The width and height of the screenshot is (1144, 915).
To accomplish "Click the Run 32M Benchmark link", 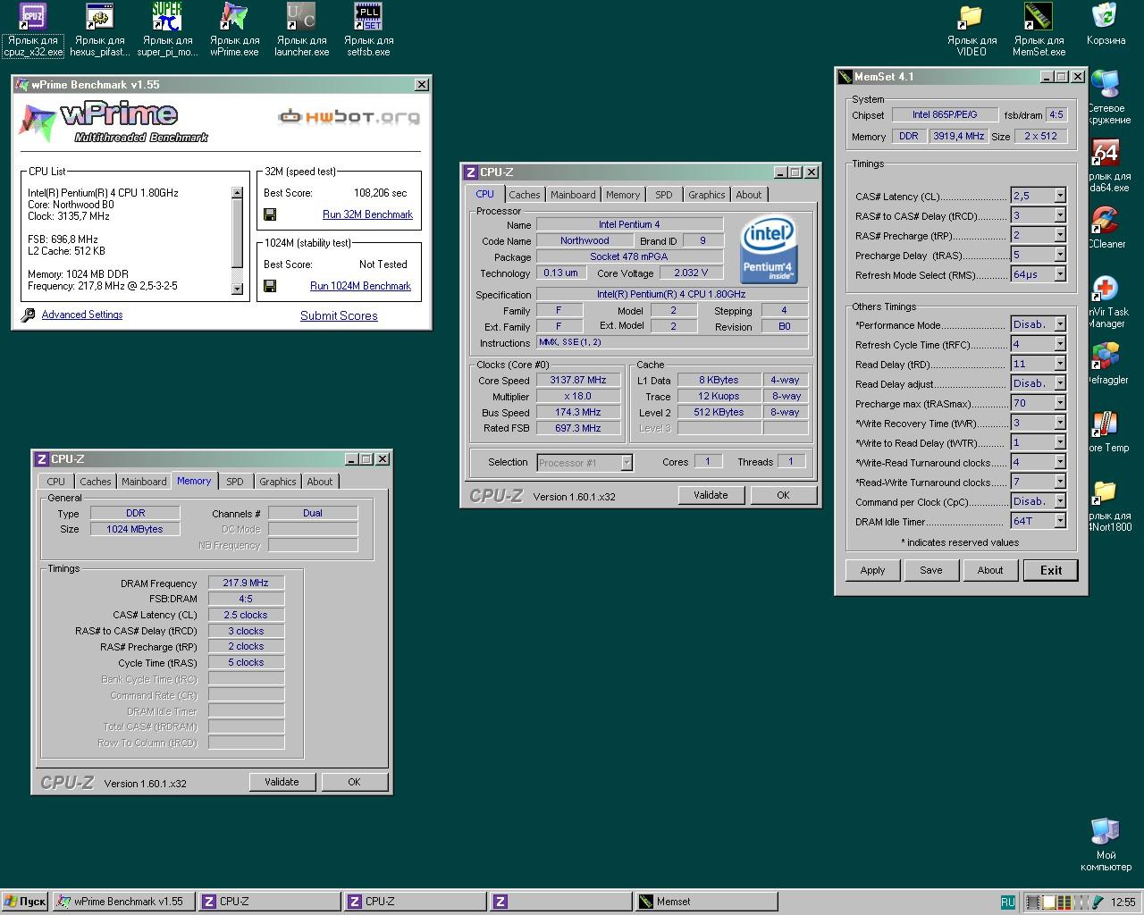I will [367, 214].
